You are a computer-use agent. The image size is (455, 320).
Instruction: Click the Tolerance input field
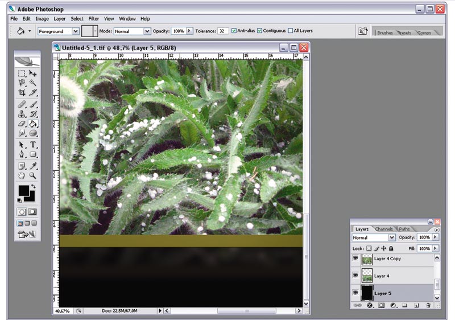coord(223,31)
